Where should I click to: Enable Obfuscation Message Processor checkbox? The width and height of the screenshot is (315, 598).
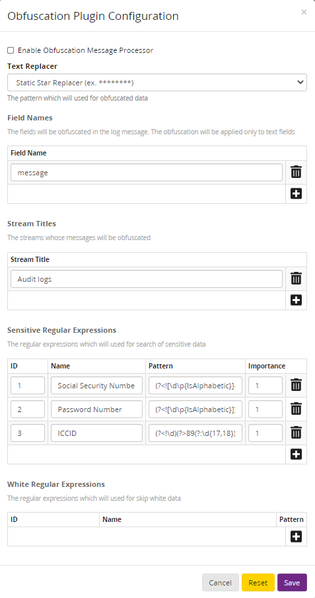(11, 50)
